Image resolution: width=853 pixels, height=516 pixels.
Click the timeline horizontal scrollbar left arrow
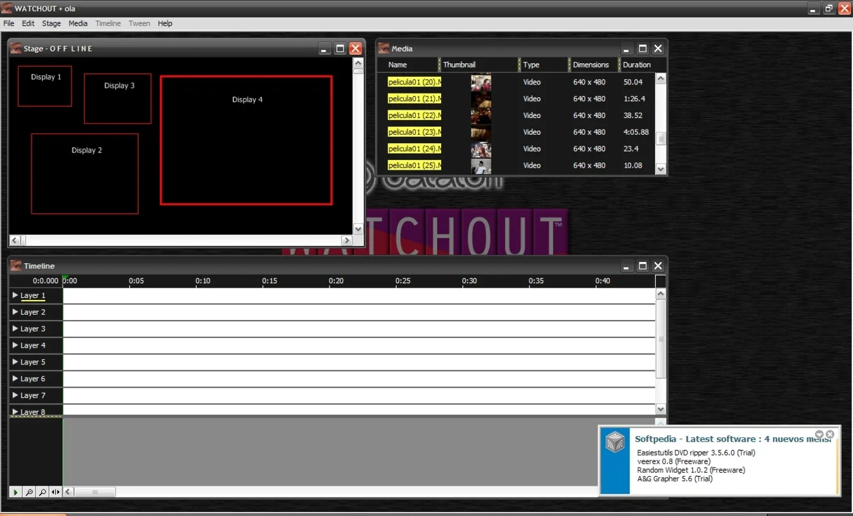(x=68, y=492)
